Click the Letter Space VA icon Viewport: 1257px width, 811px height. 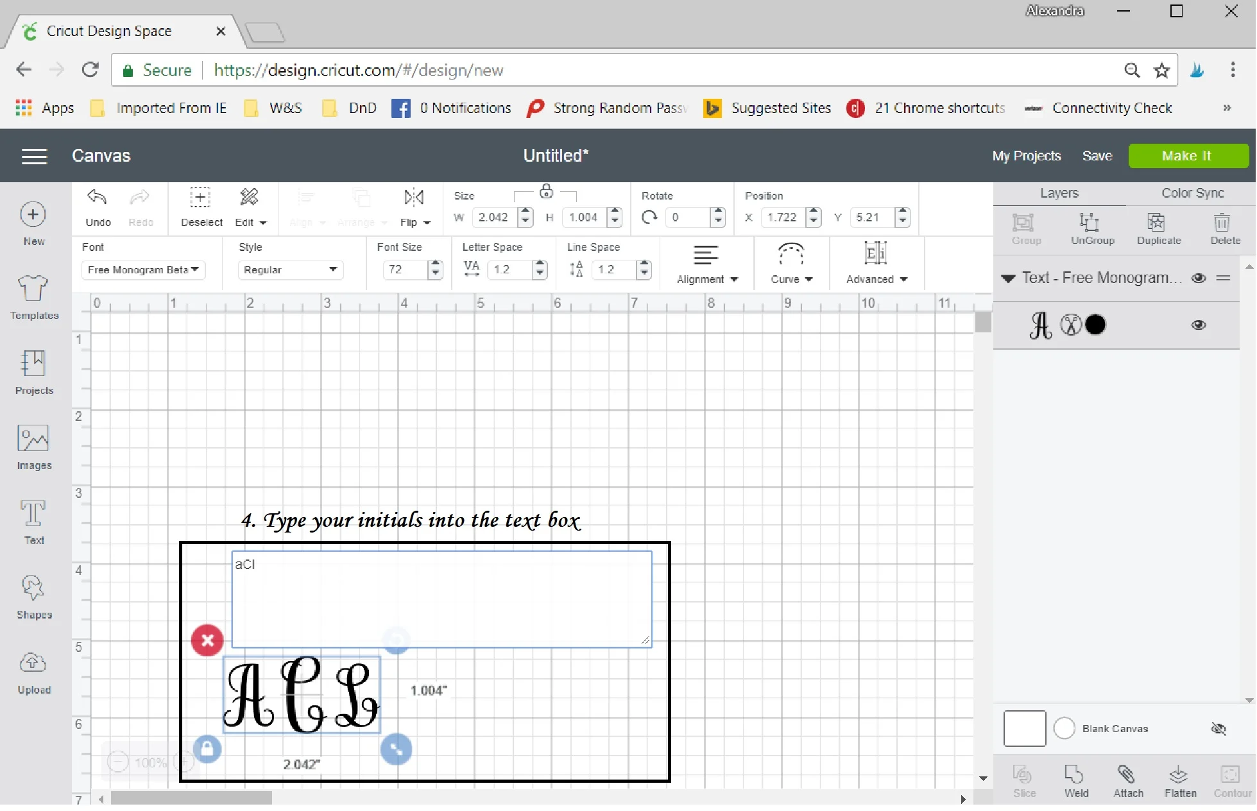click(x=472, y=269)
